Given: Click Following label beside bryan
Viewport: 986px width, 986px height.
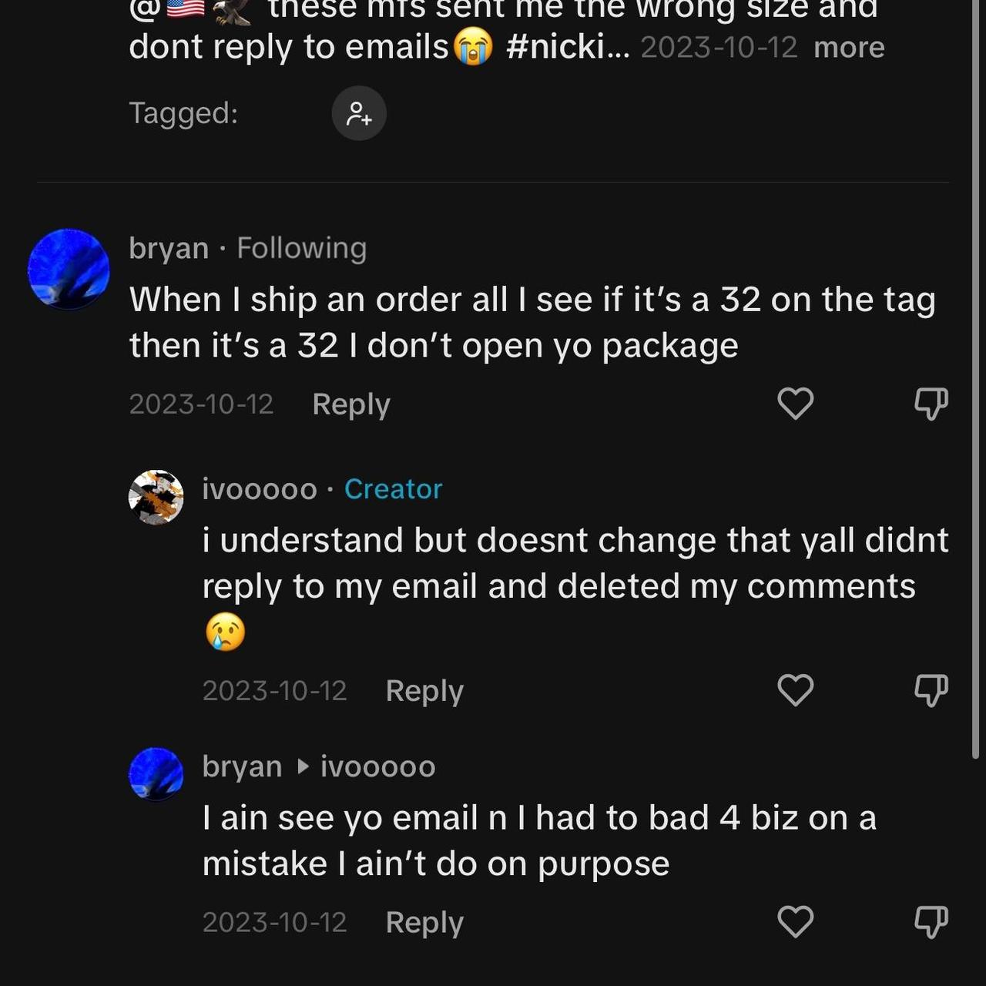Looking at the screenshot, I should click(x=301, y=248).
